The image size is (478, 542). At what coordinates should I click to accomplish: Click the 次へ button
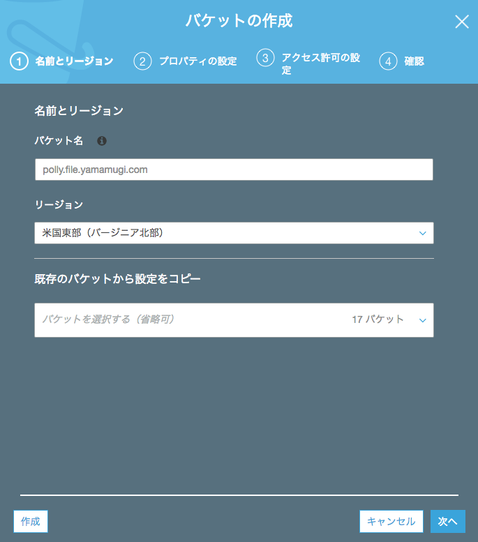click(447, 521)
